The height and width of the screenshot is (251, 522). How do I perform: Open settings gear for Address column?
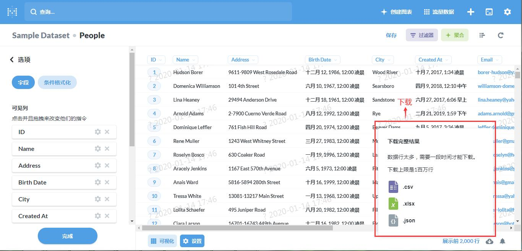coord(98,165)
